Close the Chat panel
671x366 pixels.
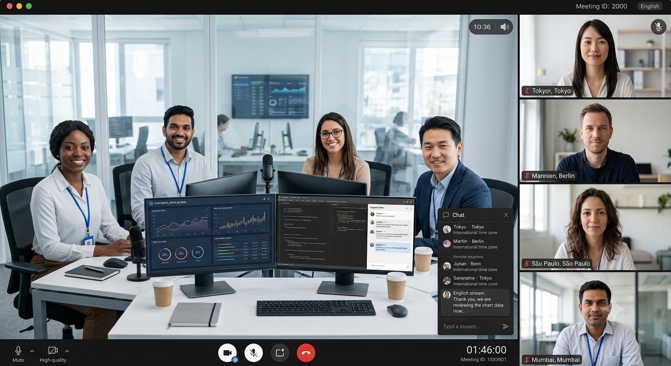[506, 215]
